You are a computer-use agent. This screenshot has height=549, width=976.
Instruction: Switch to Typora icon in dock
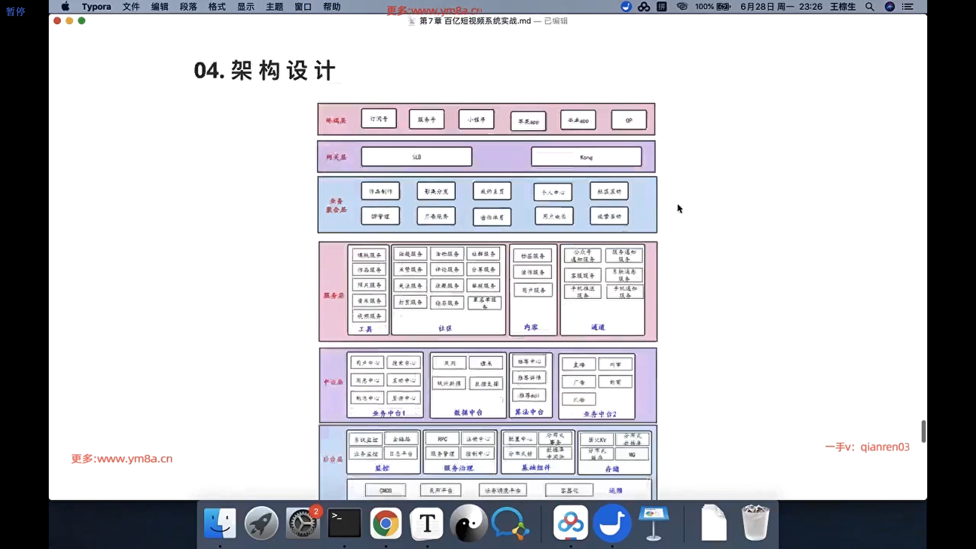click(427, 523)
